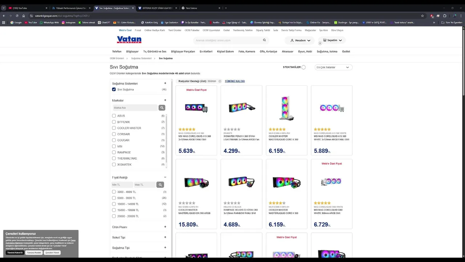Click the Min TL price input
This screenshot has width=465, height=262.
[x=122, y=185]
